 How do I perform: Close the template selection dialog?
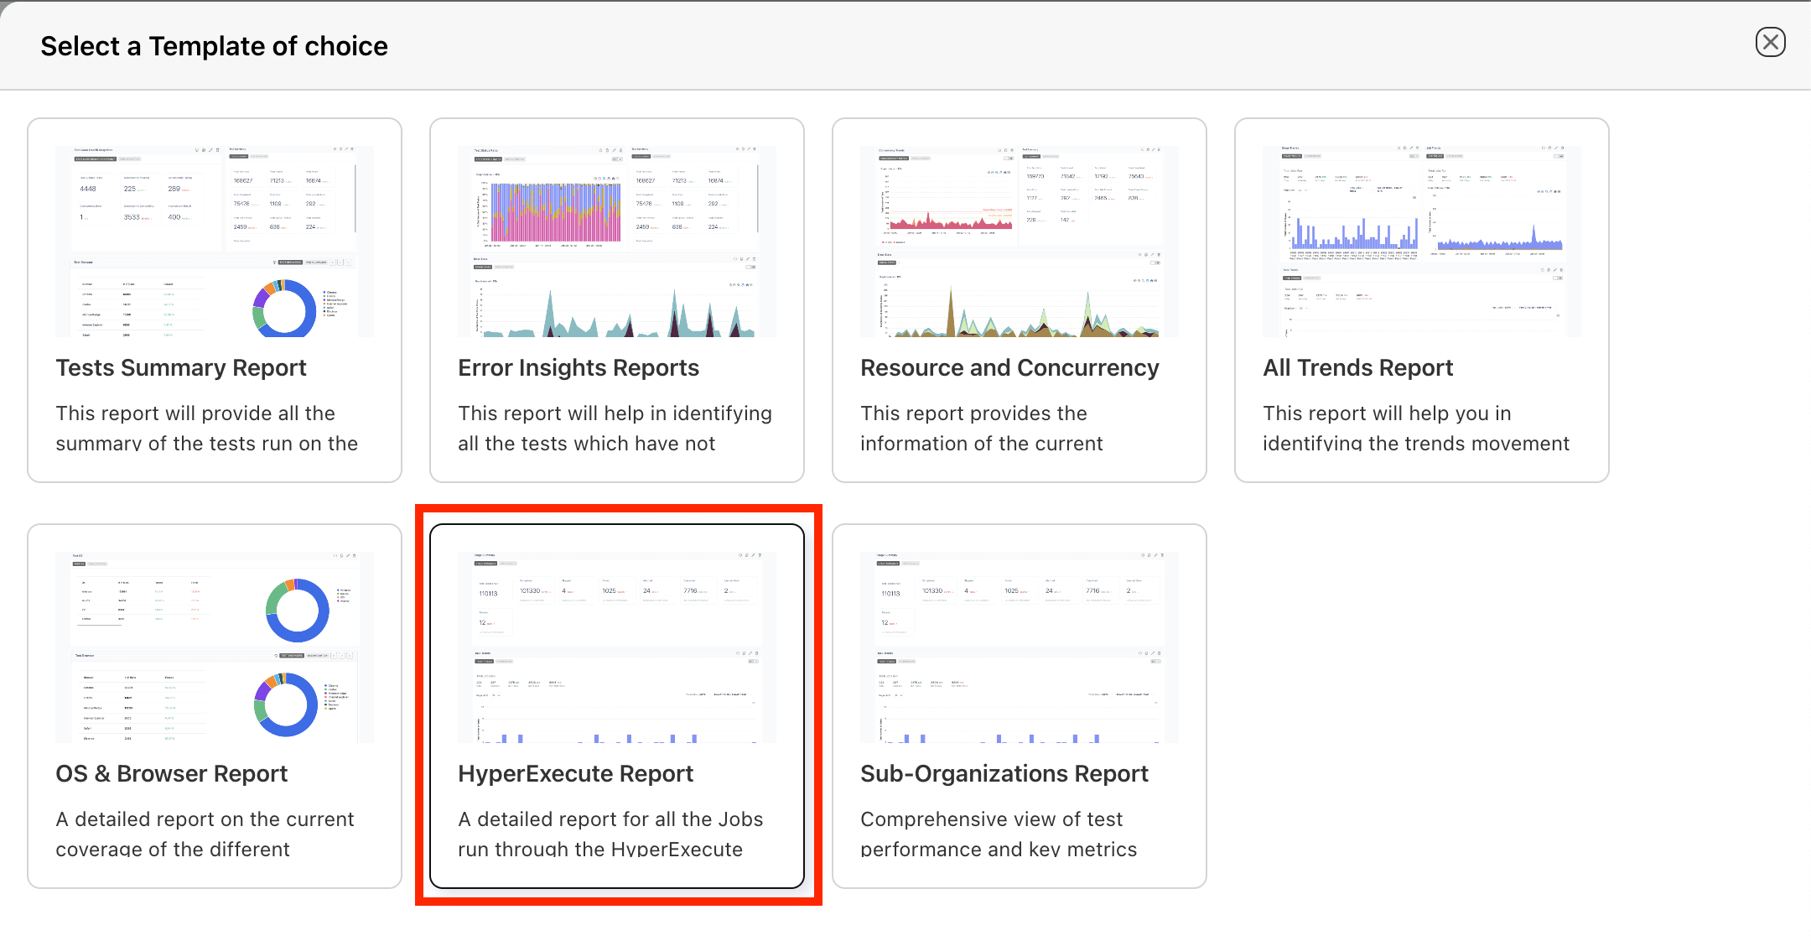tap(1770, 42)
